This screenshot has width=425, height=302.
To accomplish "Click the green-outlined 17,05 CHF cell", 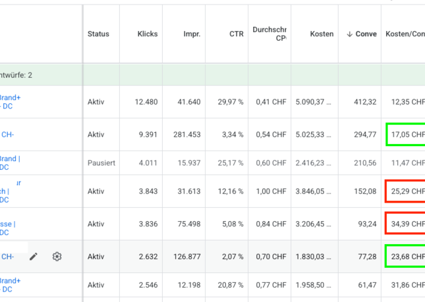I will point(405,134).
